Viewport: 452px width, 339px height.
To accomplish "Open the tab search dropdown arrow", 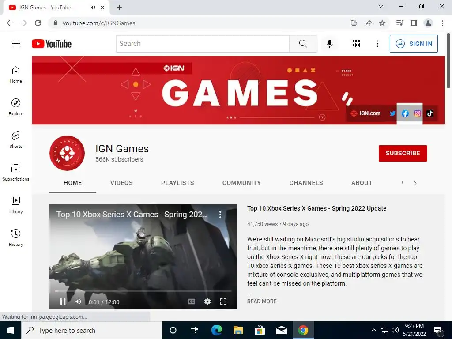I will [x=381, y=6].
